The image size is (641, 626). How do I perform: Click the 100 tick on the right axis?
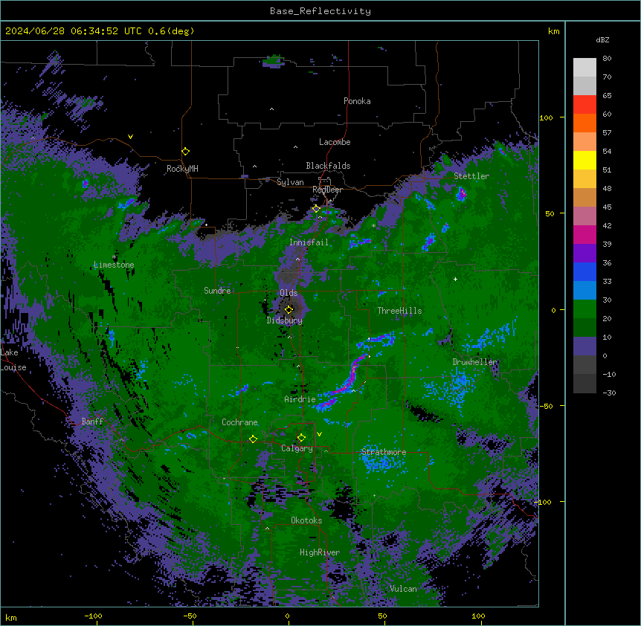pos(546,117)
